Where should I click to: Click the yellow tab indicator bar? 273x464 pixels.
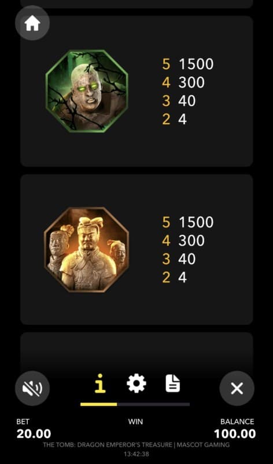click(x=98, y=404)
